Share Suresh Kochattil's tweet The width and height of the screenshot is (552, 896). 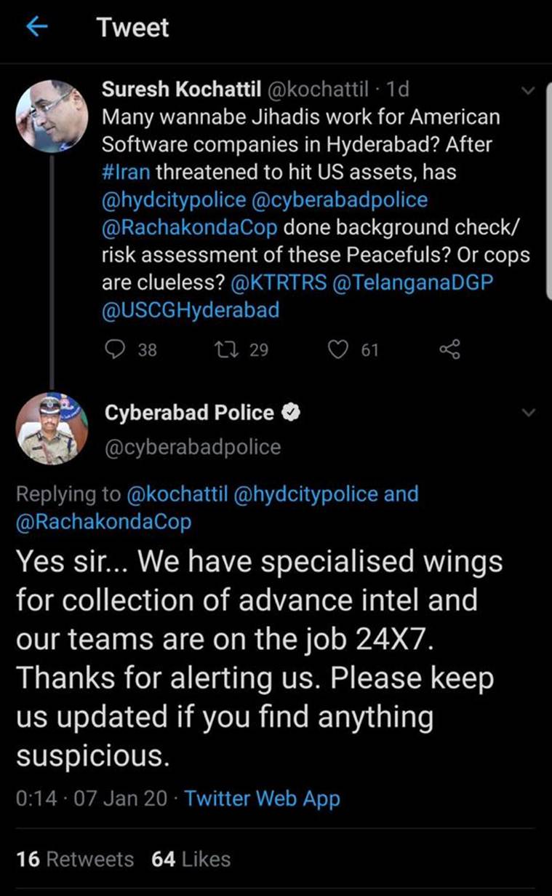coord(450,350)
